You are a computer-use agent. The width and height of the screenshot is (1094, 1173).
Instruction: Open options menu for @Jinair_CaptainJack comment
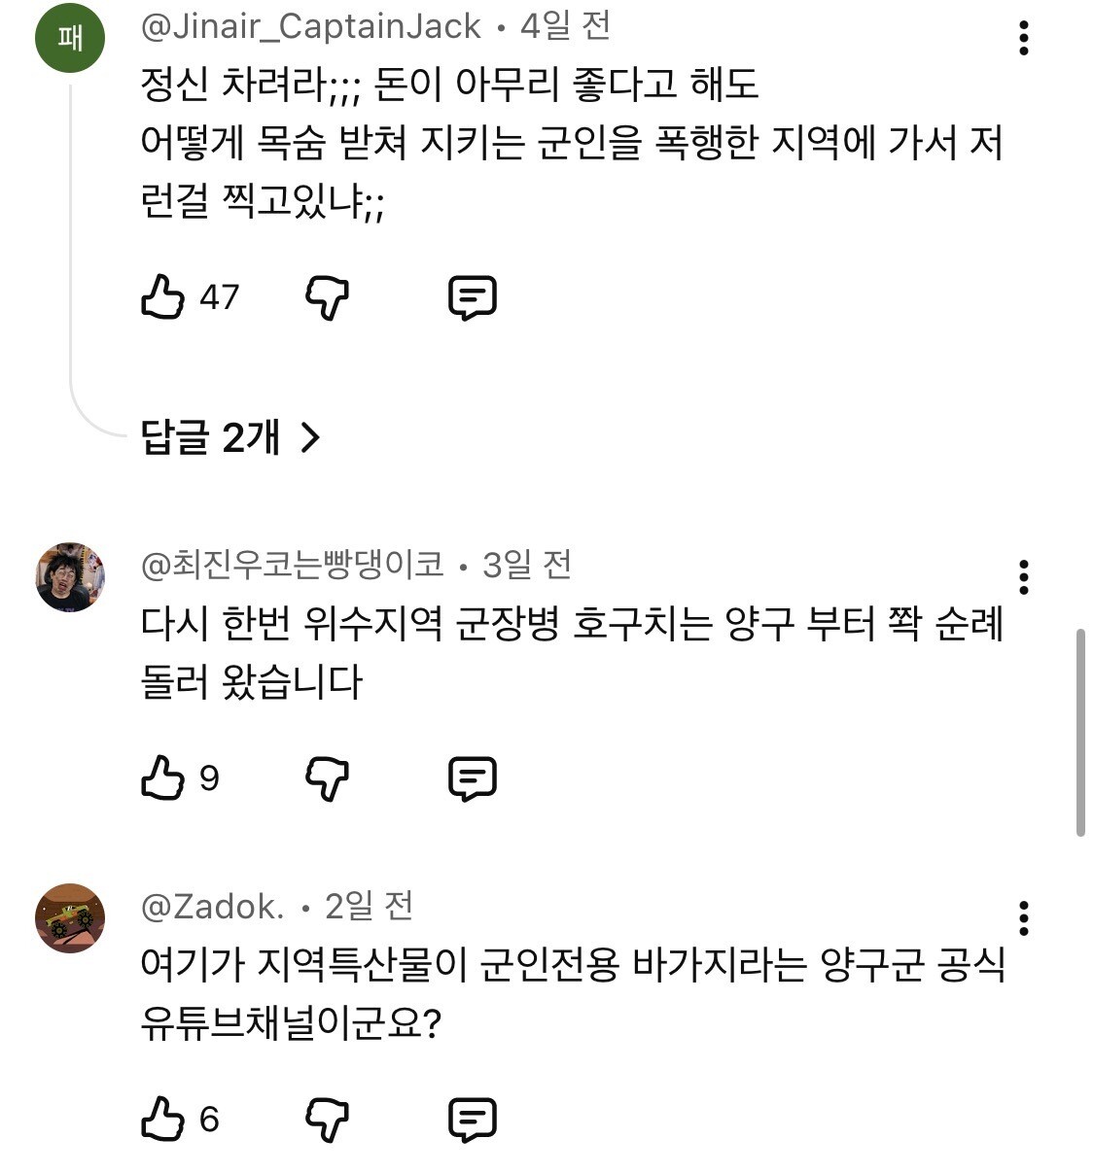[1023, 38]
